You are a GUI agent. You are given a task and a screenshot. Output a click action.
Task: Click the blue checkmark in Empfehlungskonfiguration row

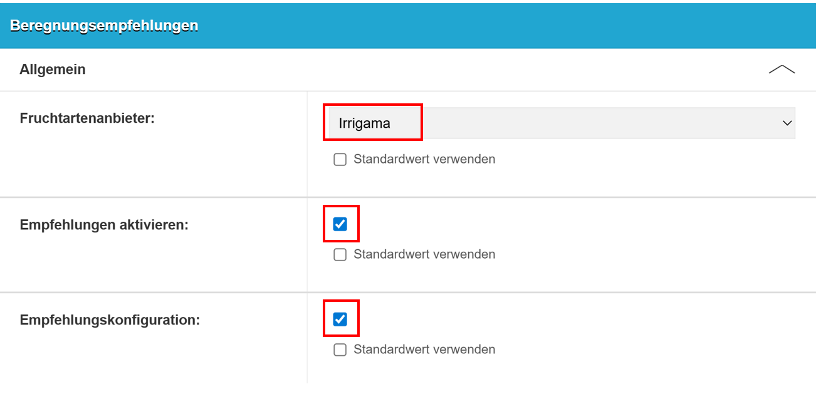[x=340, y=319]
